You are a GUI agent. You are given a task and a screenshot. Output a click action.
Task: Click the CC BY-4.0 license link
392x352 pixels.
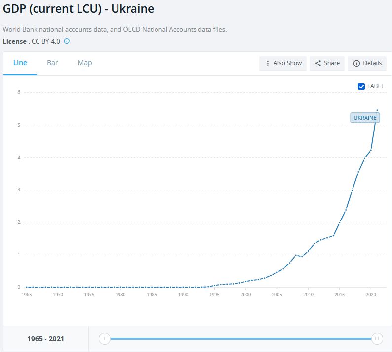46,41
